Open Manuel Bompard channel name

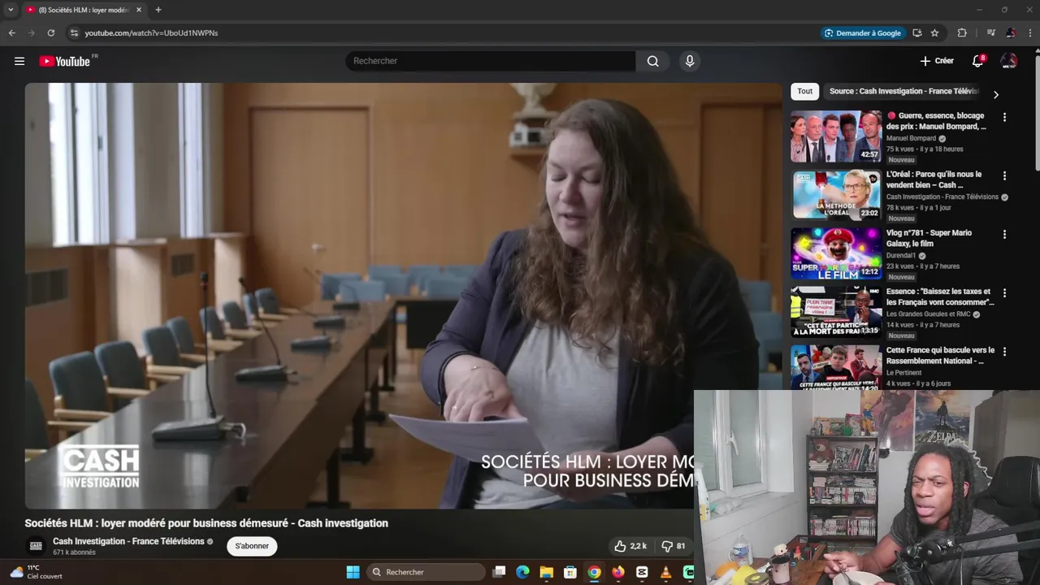click(x=911, y=138)
